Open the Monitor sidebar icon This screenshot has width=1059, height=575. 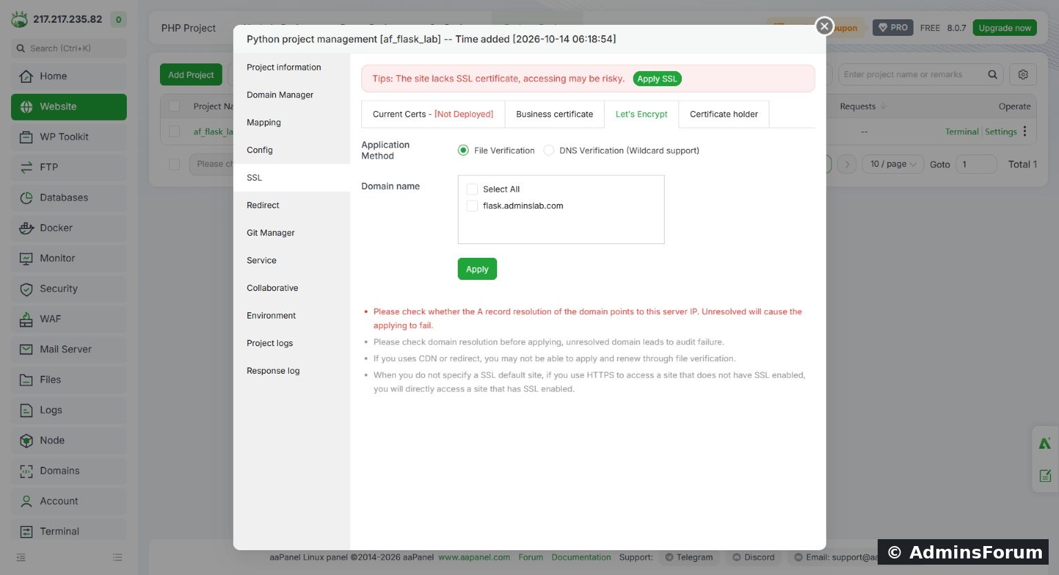tap(26, 258)
